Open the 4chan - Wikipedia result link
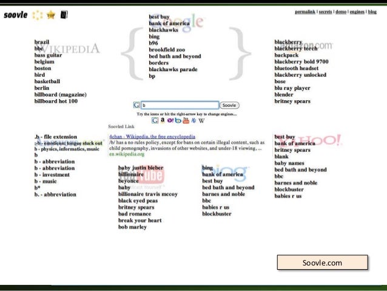The height and width of the screenshot is (291, 387). (152, 137)
